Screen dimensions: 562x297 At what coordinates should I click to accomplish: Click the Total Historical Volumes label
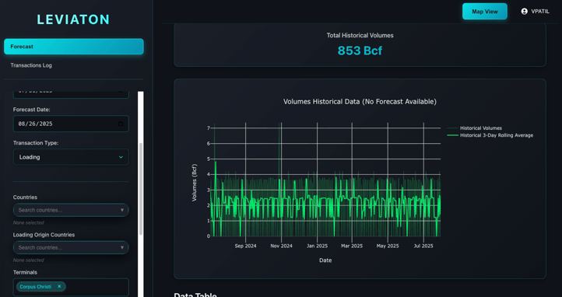click(360, 36)
